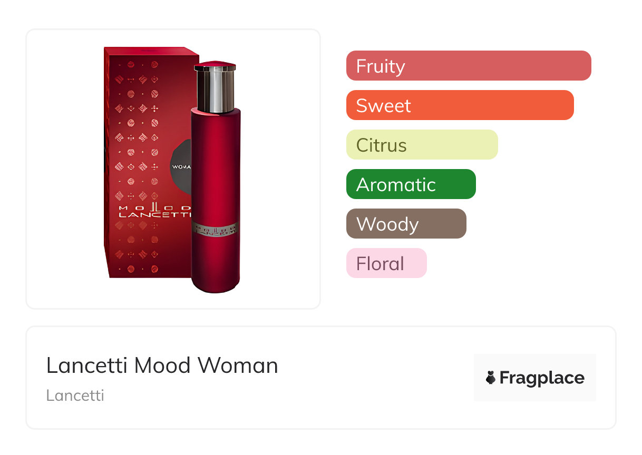Pick the pink Floral accord bar
642x455 pixels.
pyautogui.click(x=386, y=263)
